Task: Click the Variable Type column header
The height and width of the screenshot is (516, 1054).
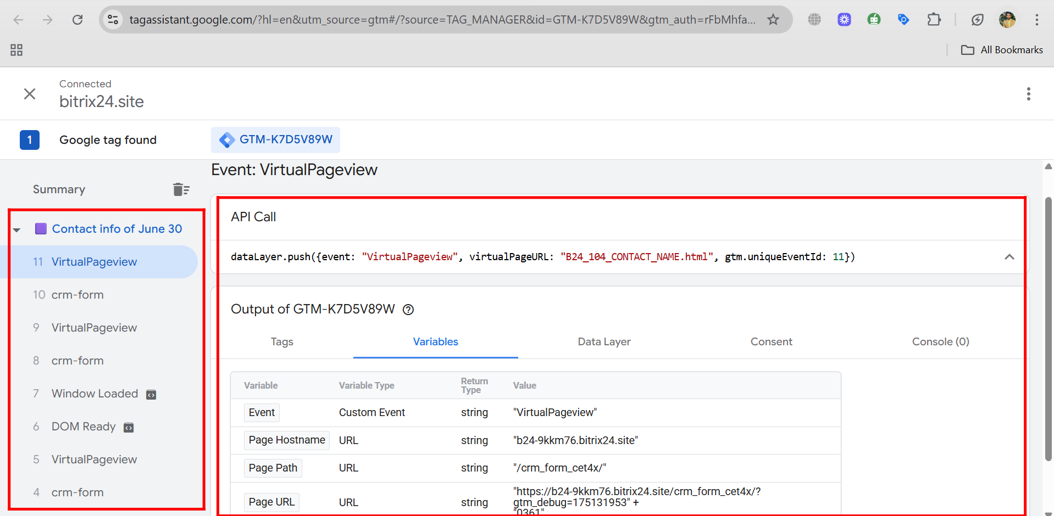Action: pos(367,385)
